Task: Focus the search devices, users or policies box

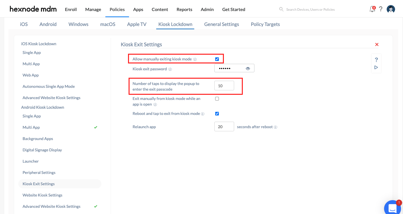Action: click(310, 10)
